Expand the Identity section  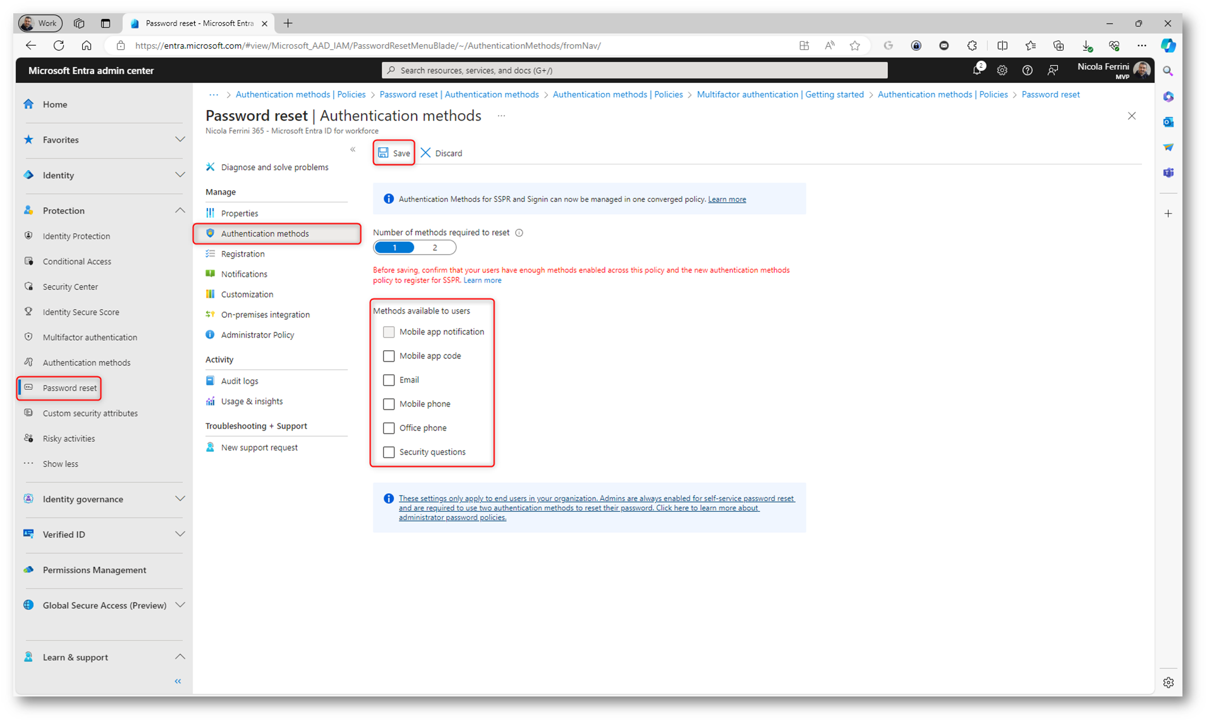pyautogui.click(x=180, y=175)
